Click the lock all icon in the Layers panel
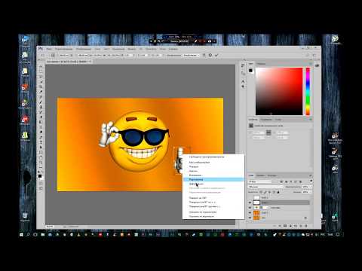Screen dimensions: 362x271 278,192
